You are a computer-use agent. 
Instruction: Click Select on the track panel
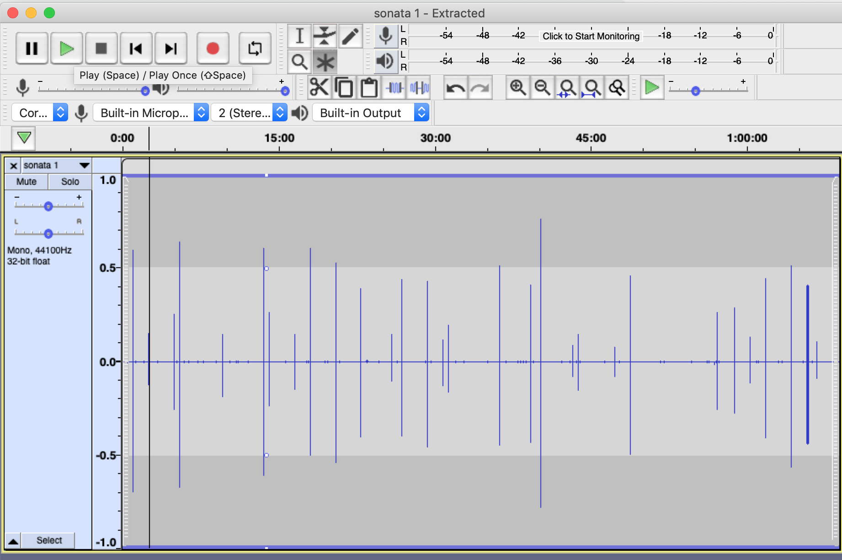point(48,540)
